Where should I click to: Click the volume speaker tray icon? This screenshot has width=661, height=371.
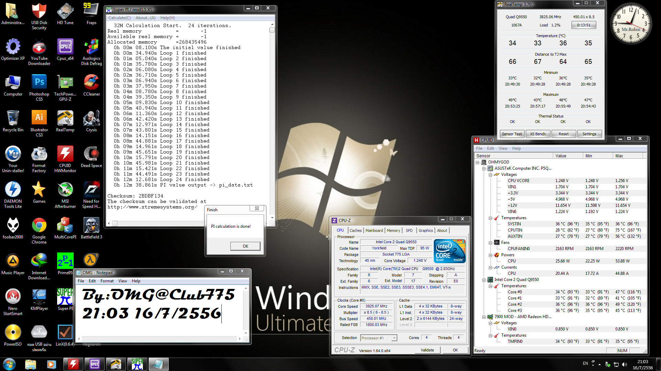point(625,364)
